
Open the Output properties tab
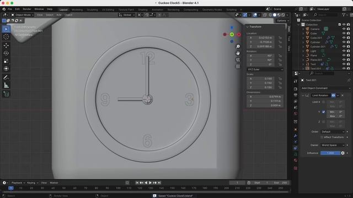pyautogui.click(x=296, y=95)
